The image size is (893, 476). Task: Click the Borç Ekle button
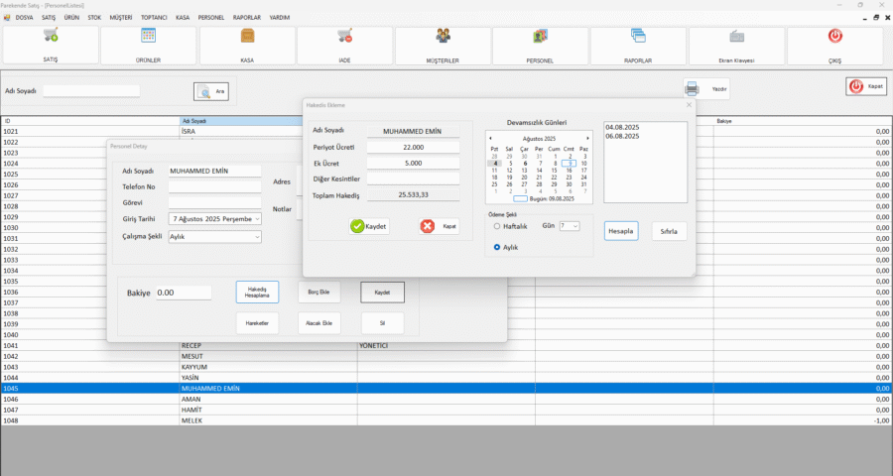tap(319, 293)
